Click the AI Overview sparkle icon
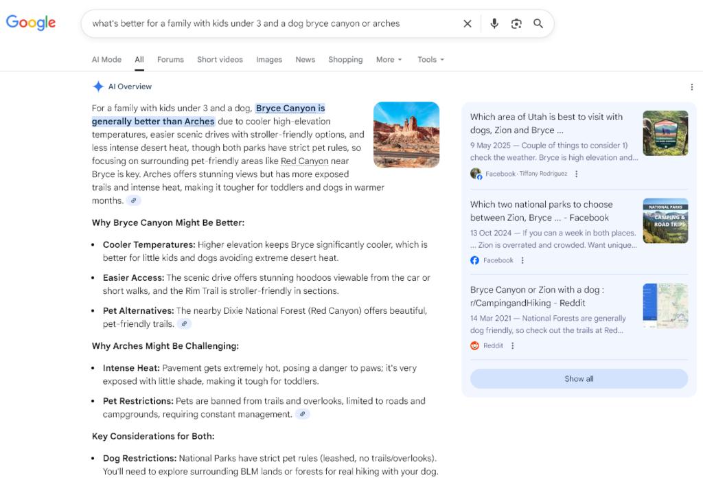The image size is (703, 480). 97,86
